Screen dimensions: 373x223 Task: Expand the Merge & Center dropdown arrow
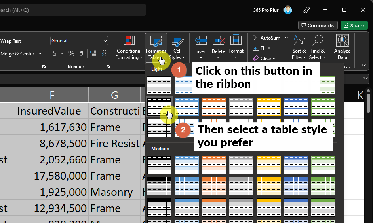40,54
